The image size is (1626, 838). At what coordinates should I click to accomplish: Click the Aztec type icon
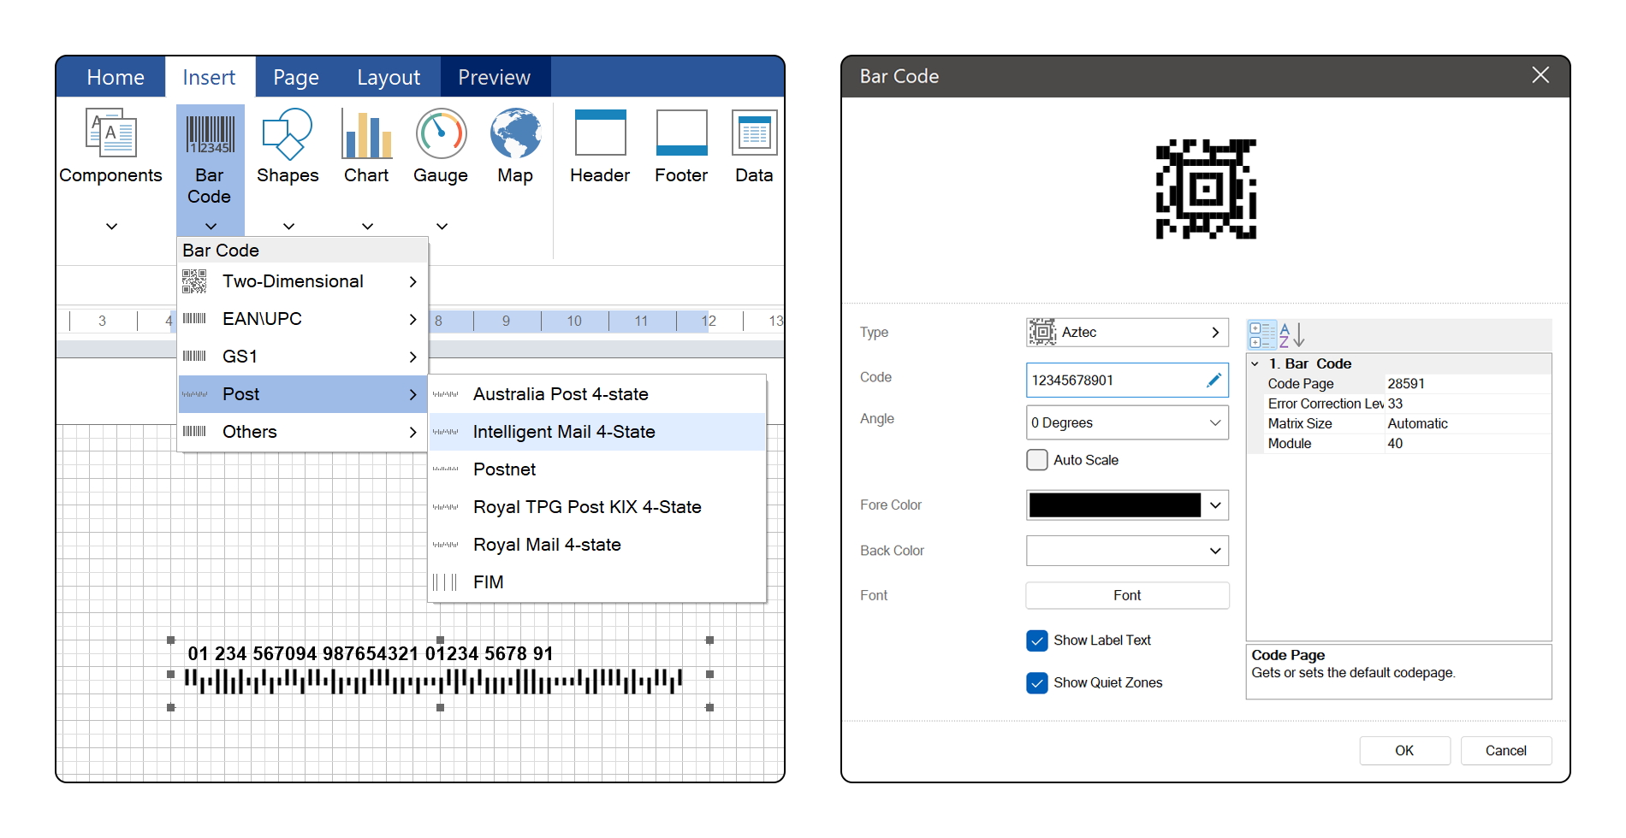pyautogui.click(x=1042, y=332)
